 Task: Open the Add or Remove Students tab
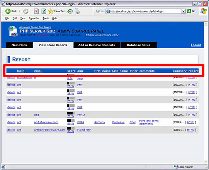click(x=97, y=45)
